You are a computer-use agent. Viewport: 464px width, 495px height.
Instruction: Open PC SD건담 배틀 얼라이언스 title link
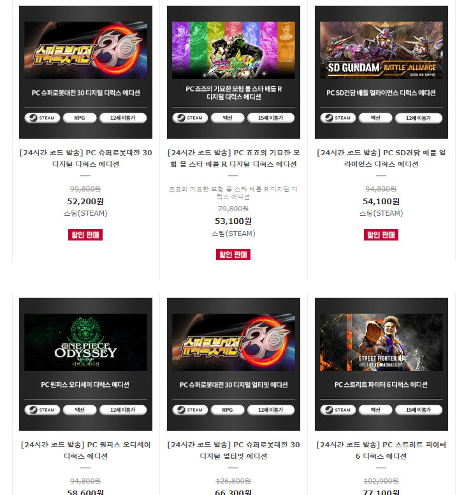[x=381, y=158]
